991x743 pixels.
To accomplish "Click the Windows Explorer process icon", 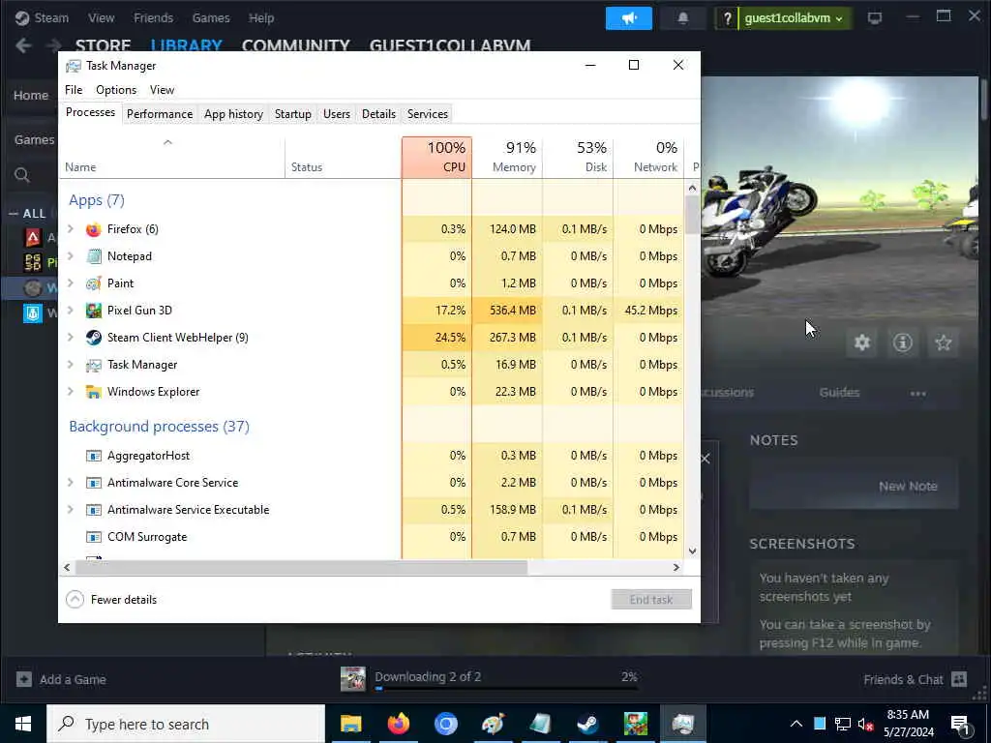I will tap(94, 392).
